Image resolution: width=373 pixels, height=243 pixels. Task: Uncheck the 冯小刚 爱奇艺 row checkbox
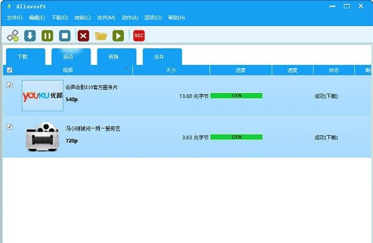9,126
